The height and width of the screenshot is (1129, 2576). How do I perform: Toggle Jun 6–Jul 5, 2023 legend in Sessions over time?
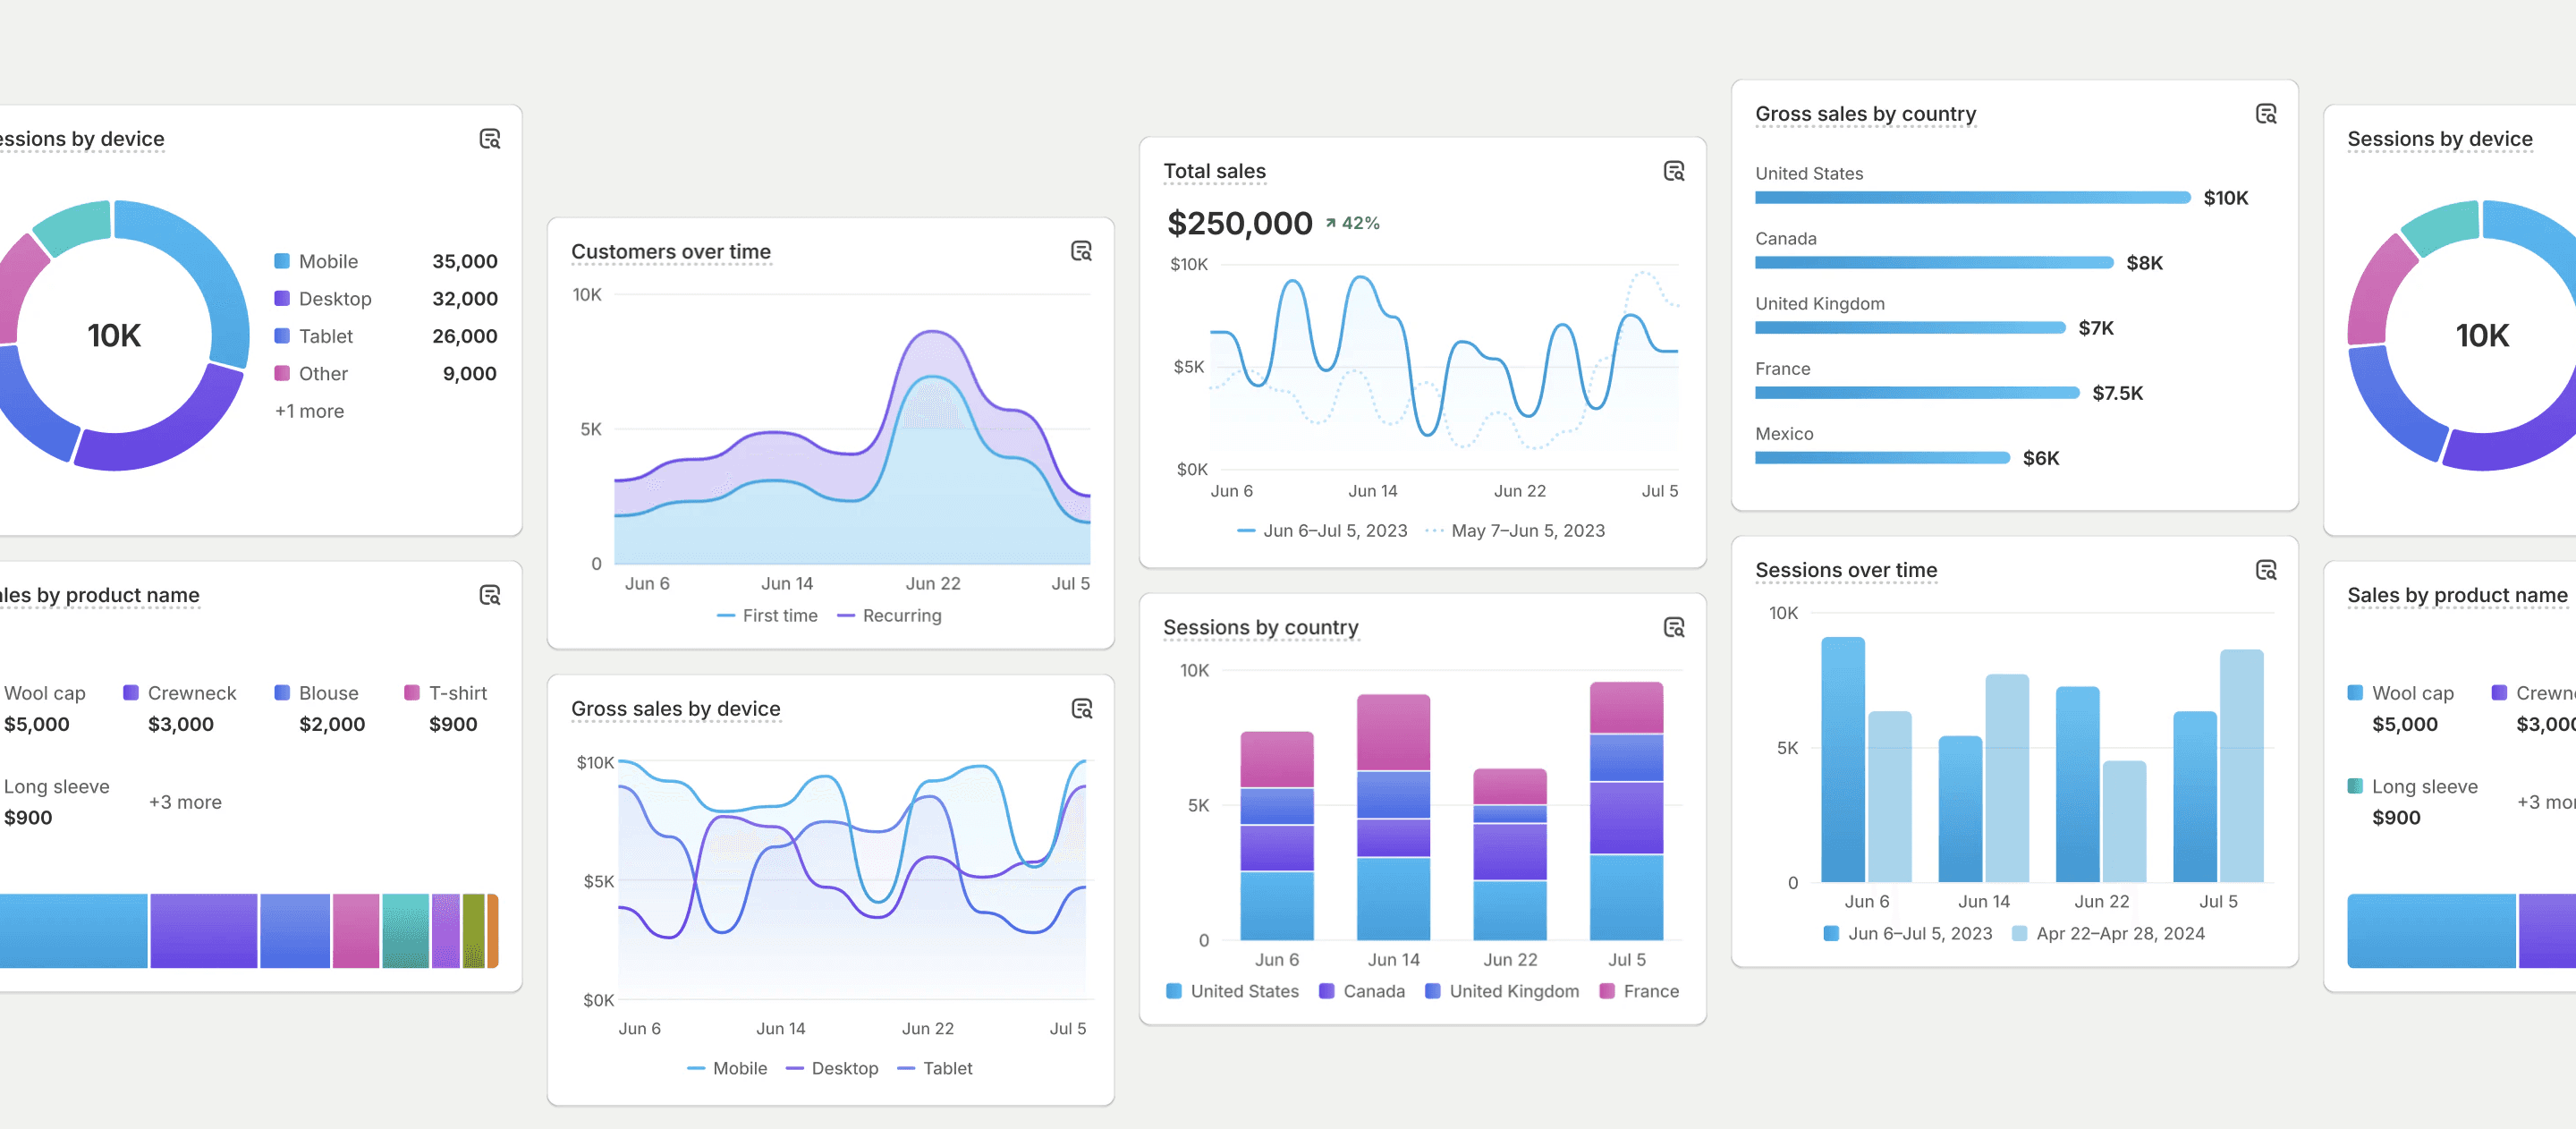[x=1907, y=933]
